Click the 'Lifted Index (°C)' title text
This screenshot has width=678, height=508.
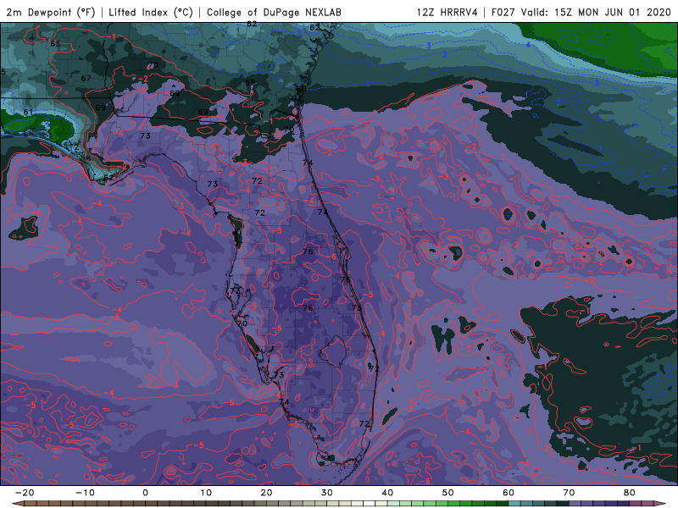tap(151, 12)
